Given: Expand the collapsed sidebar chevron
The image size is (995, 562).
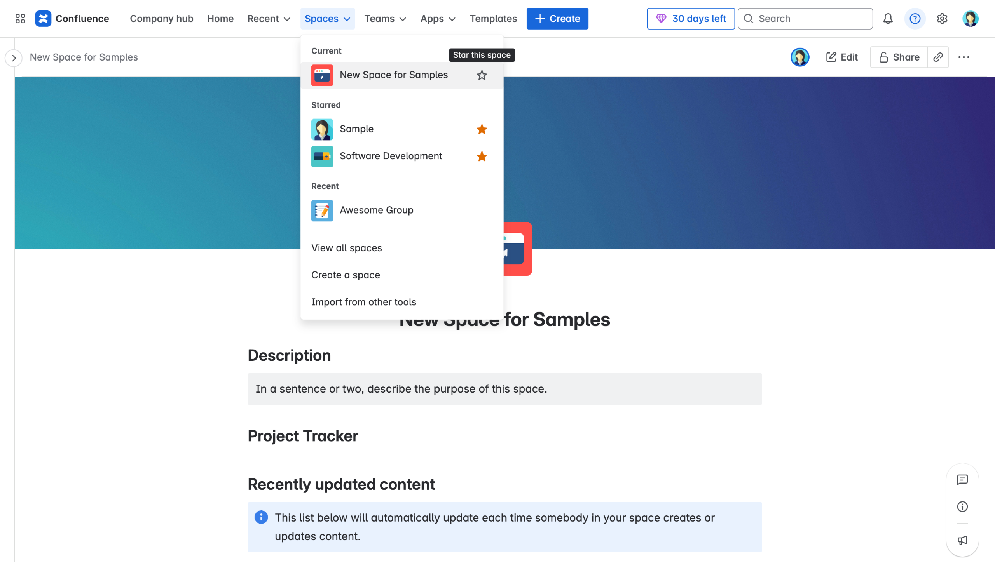Looking at the screenshot, I should 14,58.
